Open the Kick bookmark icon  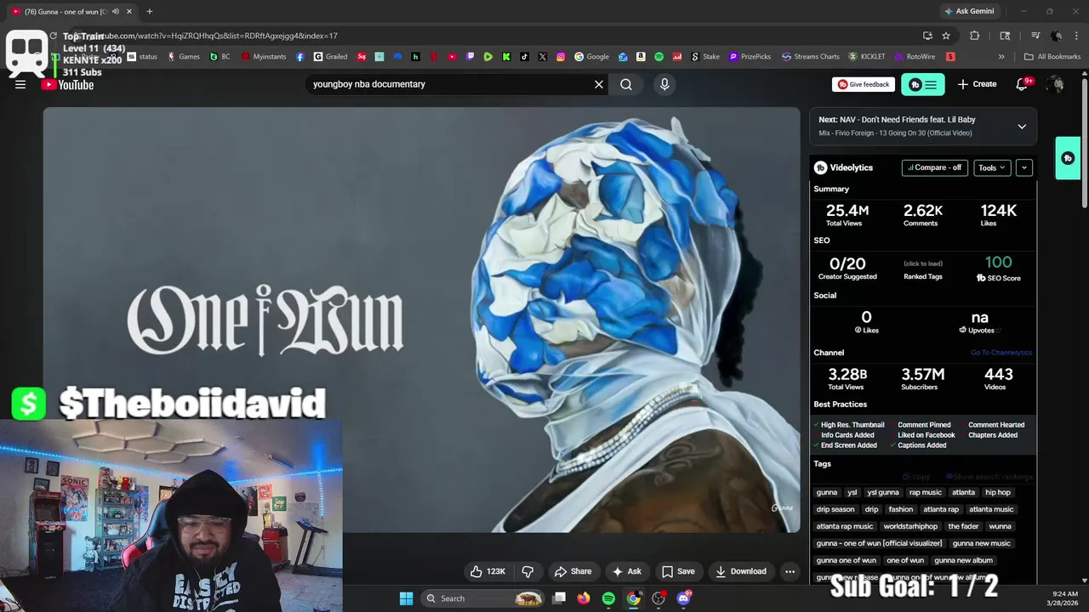(x=506, y=57)
